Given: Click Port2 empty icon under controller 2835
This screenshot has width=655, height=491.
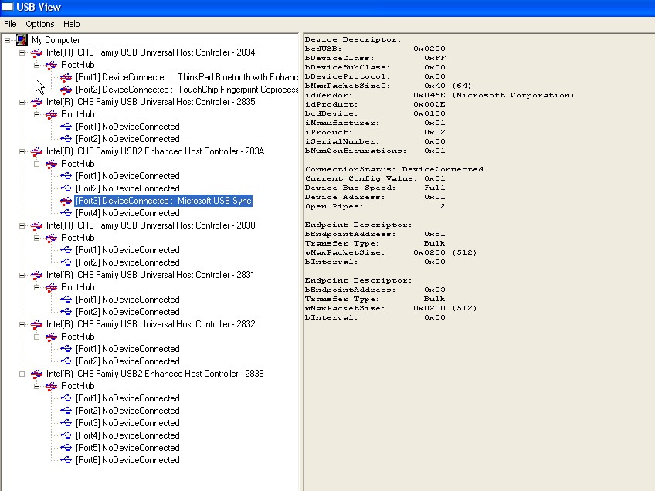Looking at the screenshot, I should [66, 139].
